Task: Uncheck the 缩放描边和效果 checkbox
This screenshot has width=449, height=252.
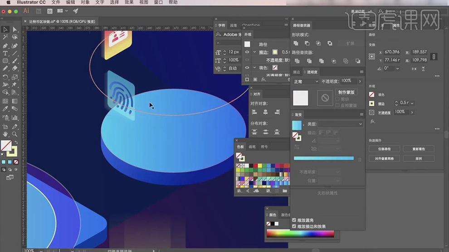Action: [x=294, y=226]
